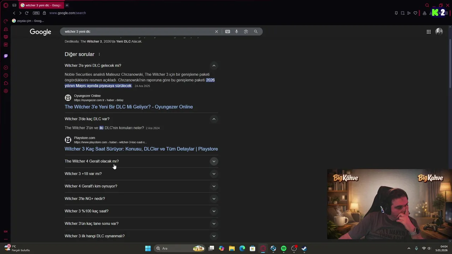Click the page vertical scrollbar
This screenshot has height=254, width=452.
click(x=450, y=64)
